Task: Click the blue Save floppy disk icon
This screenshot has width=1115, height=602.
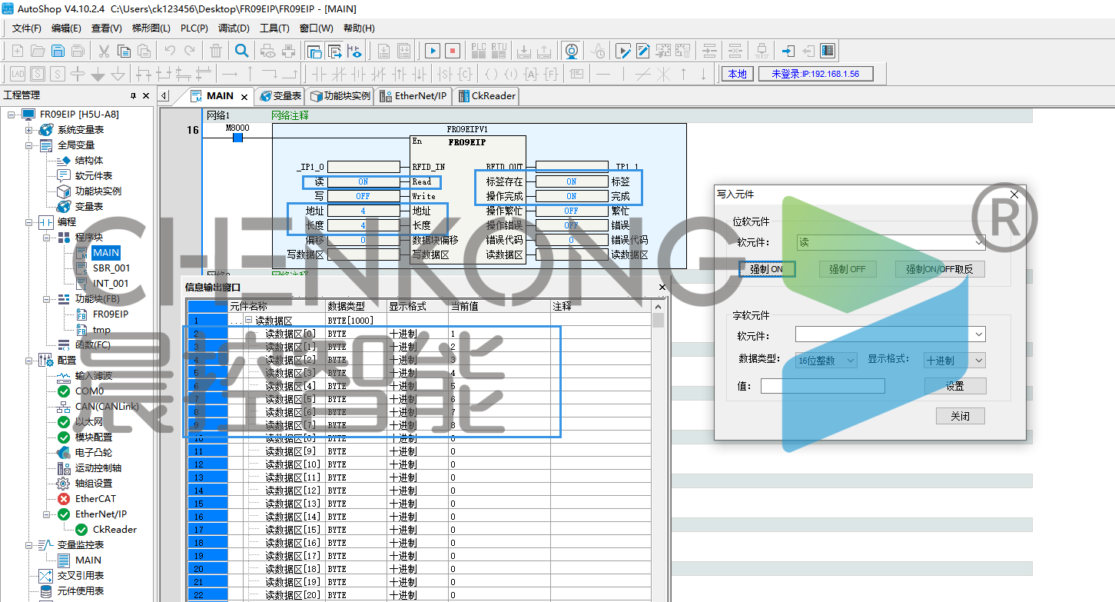Action: [58, 52]
